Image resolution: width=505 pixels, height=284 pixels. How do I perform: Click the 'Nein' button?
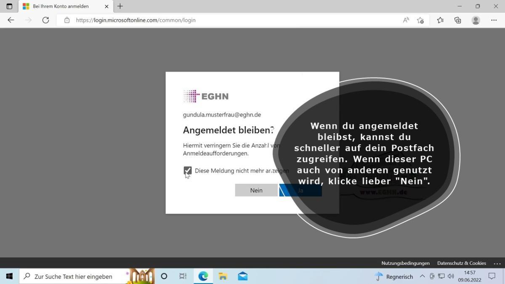click(x=256, y=190)
